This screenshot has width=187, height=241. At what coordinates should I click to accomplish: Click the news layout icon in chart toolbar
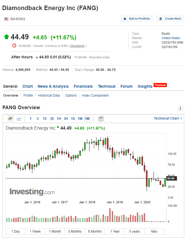[x=101, y=119]
